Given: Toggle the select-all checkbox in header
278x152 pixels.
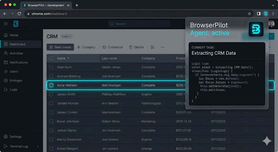Looking at the screenshot, I should point(51,58).
